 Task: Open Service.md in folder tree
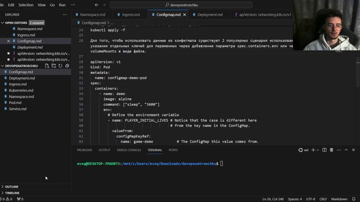17,109
